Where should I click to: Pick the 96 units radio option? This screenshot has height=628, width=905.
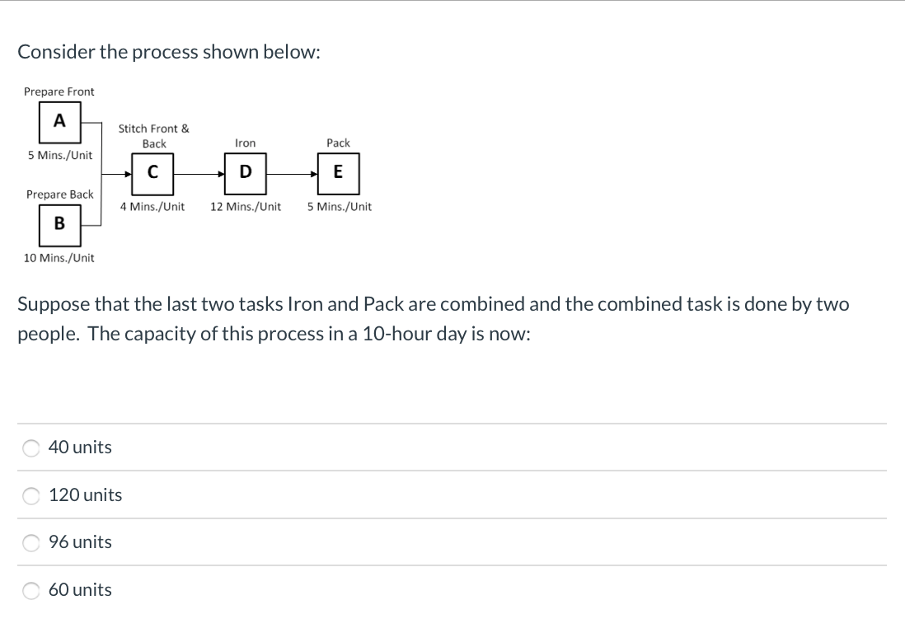(x=32, y=542)
